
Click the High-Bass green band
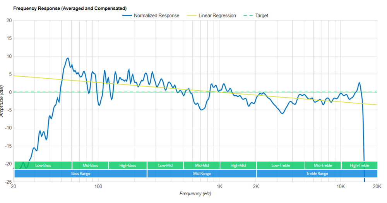pos(128,165)
